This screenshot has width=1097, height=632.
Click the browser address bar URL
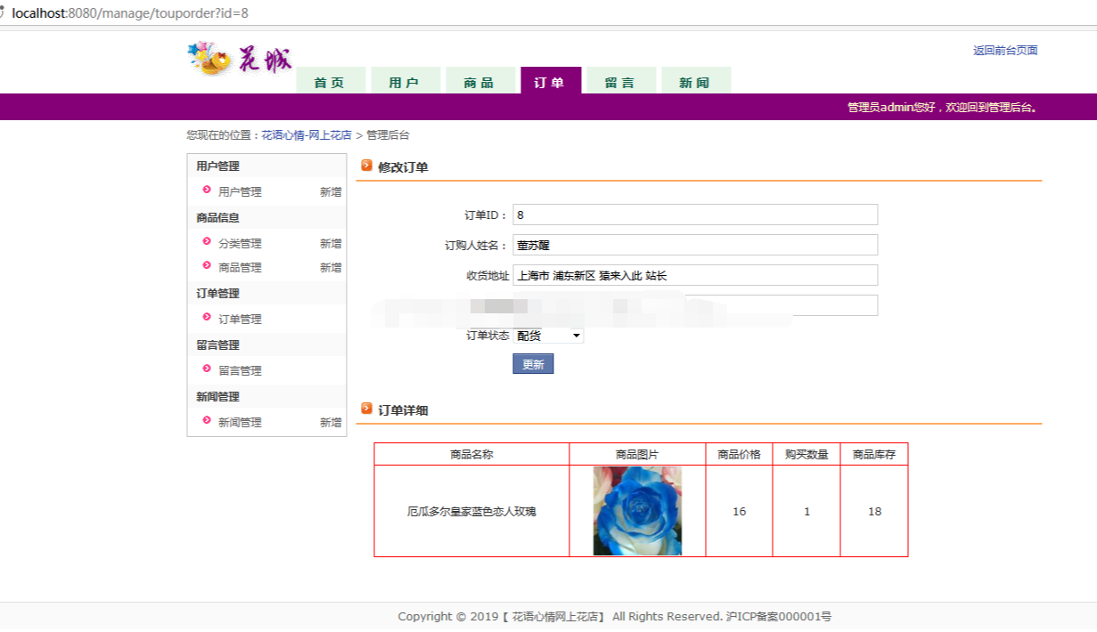(x=130, y=13)
